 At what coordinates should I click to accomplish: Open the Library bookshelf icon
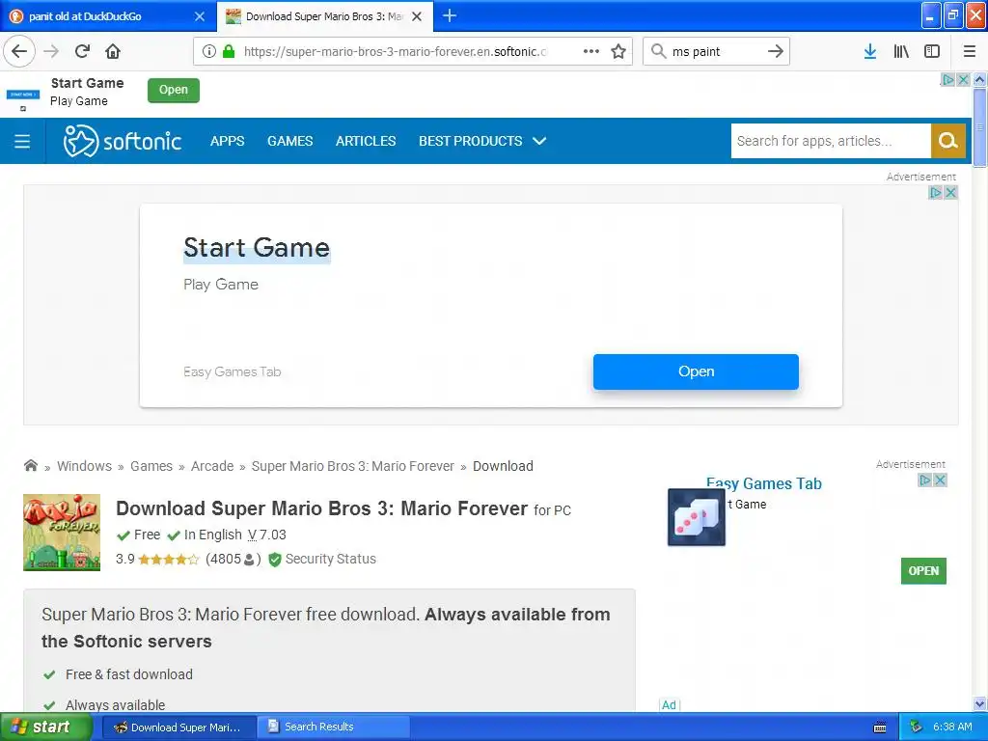pos(901,51)
